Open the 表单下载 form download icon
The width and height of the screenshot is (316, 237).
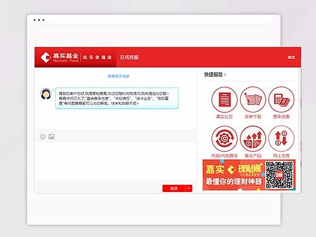tap(253, 100)
